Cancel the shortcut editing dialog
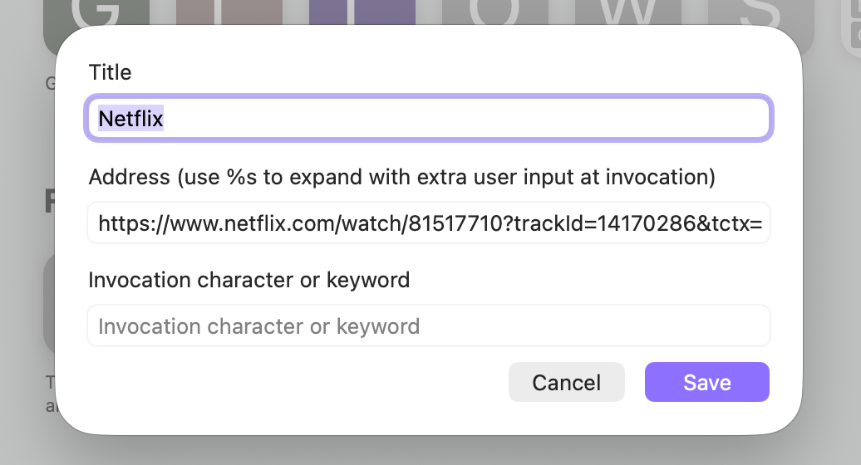 point(566,382)
